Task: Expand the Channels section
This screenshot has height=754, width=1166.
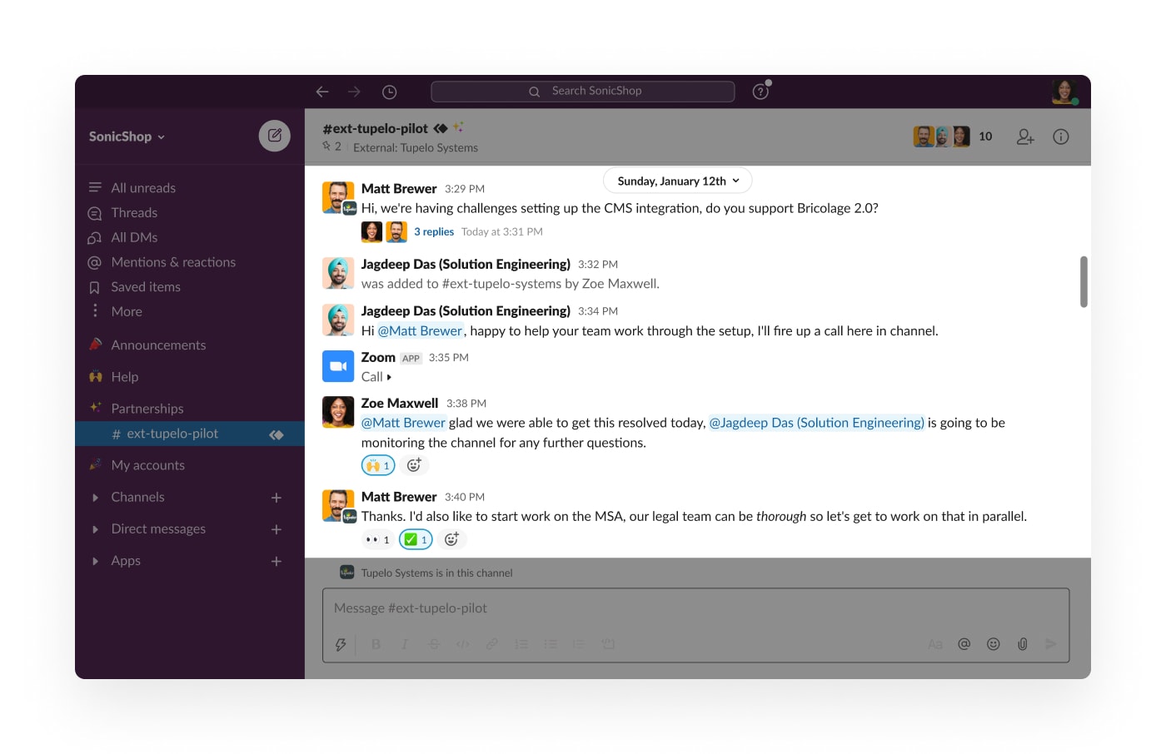Action: coord(137,497)
